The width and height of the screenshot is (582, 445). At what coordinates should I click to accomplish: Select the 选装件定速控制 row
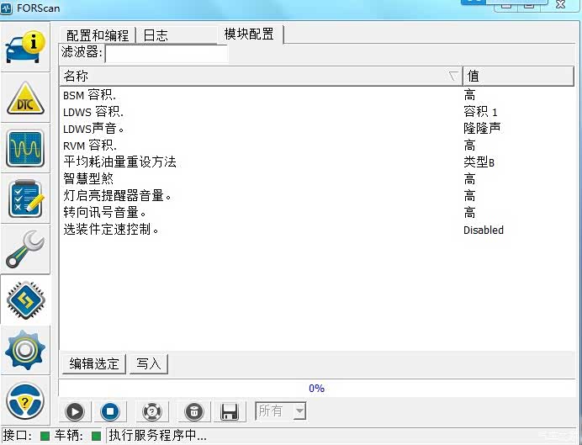[x=317, y=230]
